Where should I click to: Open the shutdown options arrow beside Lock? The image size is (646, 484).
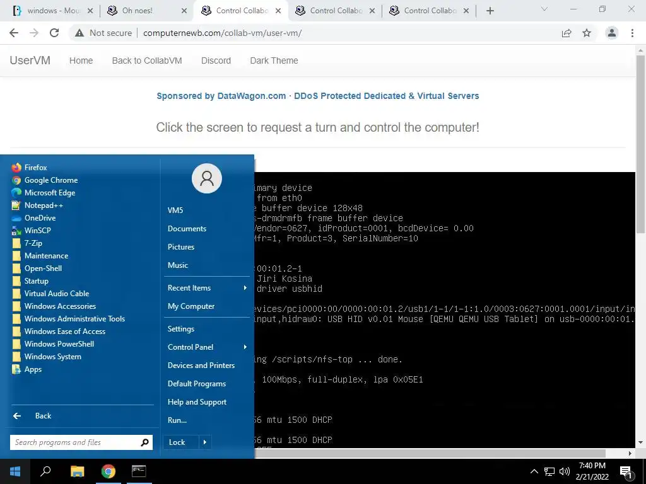click(x=205, y=442)
